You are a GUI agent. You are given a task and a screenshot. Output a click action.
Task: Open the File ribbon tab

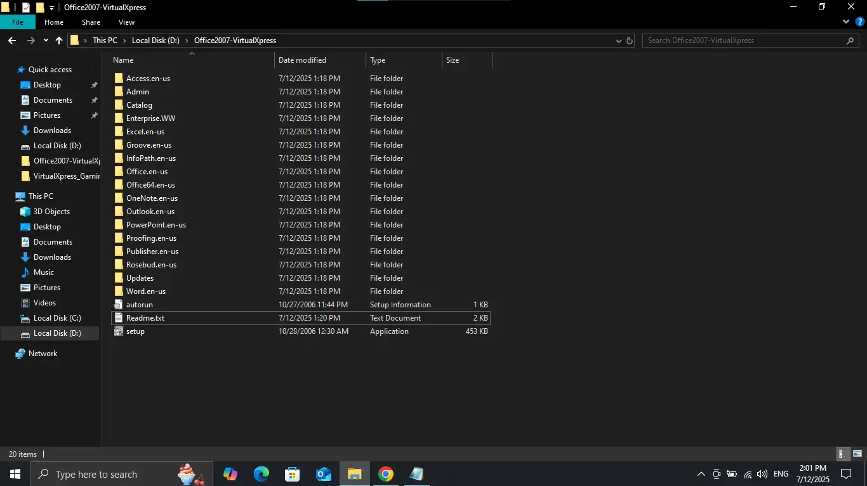point(18,22)
